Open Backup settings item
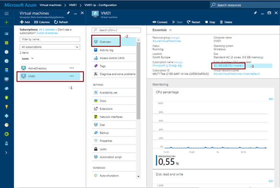The image size is (280, 188). tap(114, 133)
